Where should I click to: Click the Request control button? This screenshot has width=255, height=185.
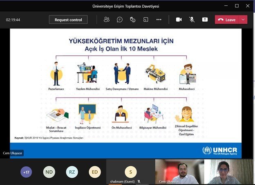click(68, 20)
